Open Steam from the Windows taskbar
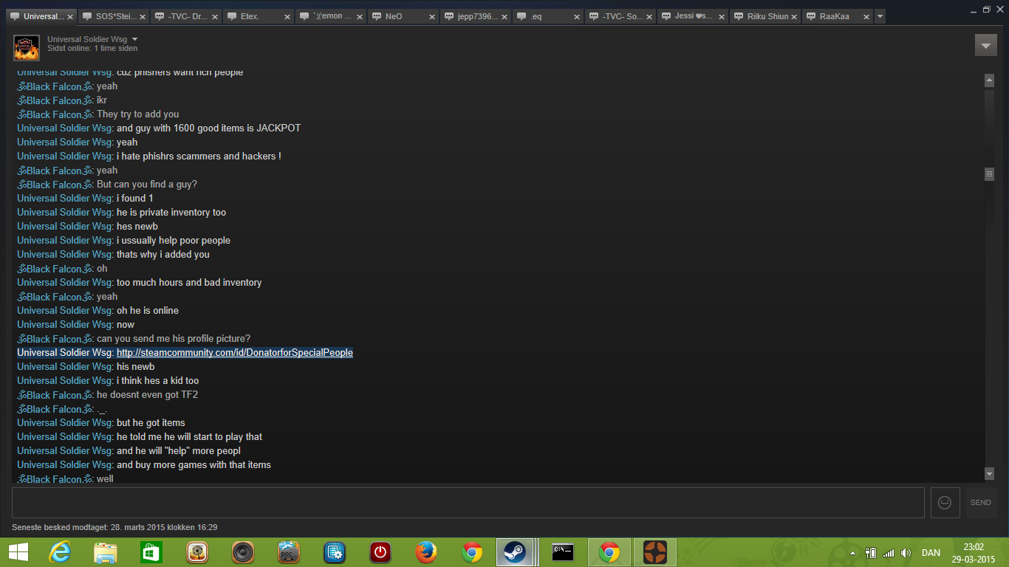 pos(514,552)
